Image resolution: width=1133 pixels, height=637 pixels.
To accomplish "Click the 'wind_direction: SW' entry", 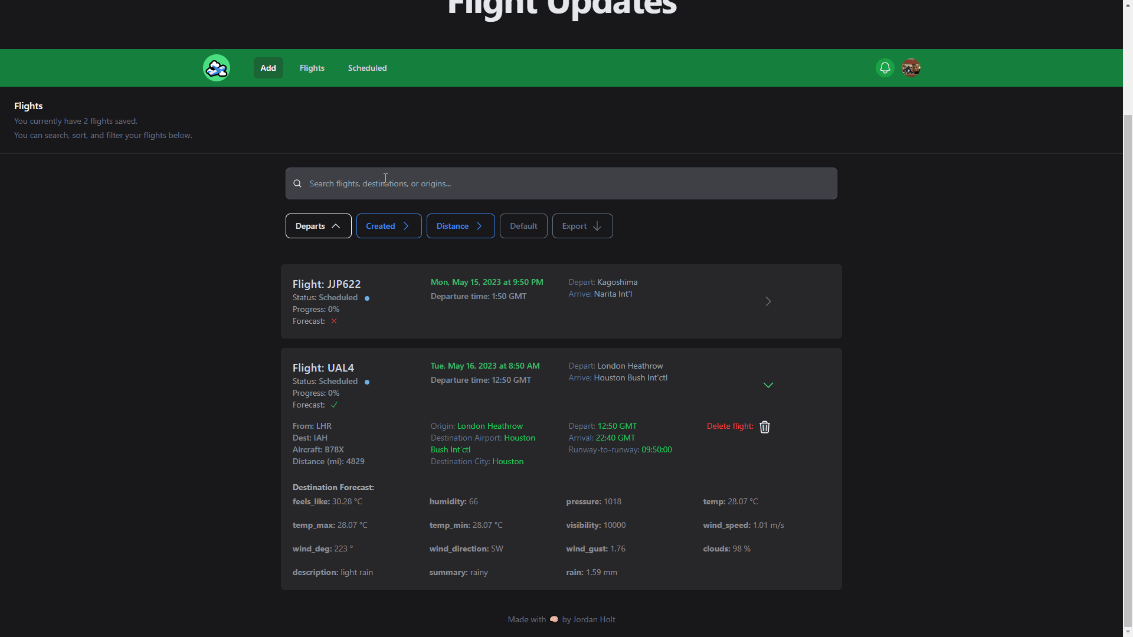I will coord(466,549).
